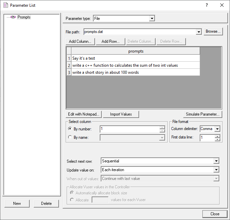230x220 pixels.
Task: Expand the File path dropdown
Action: 198,32
